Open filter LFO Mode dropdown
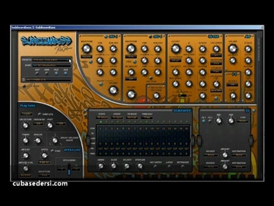This screenshot has height=206, width=274. tap(216, 72)
